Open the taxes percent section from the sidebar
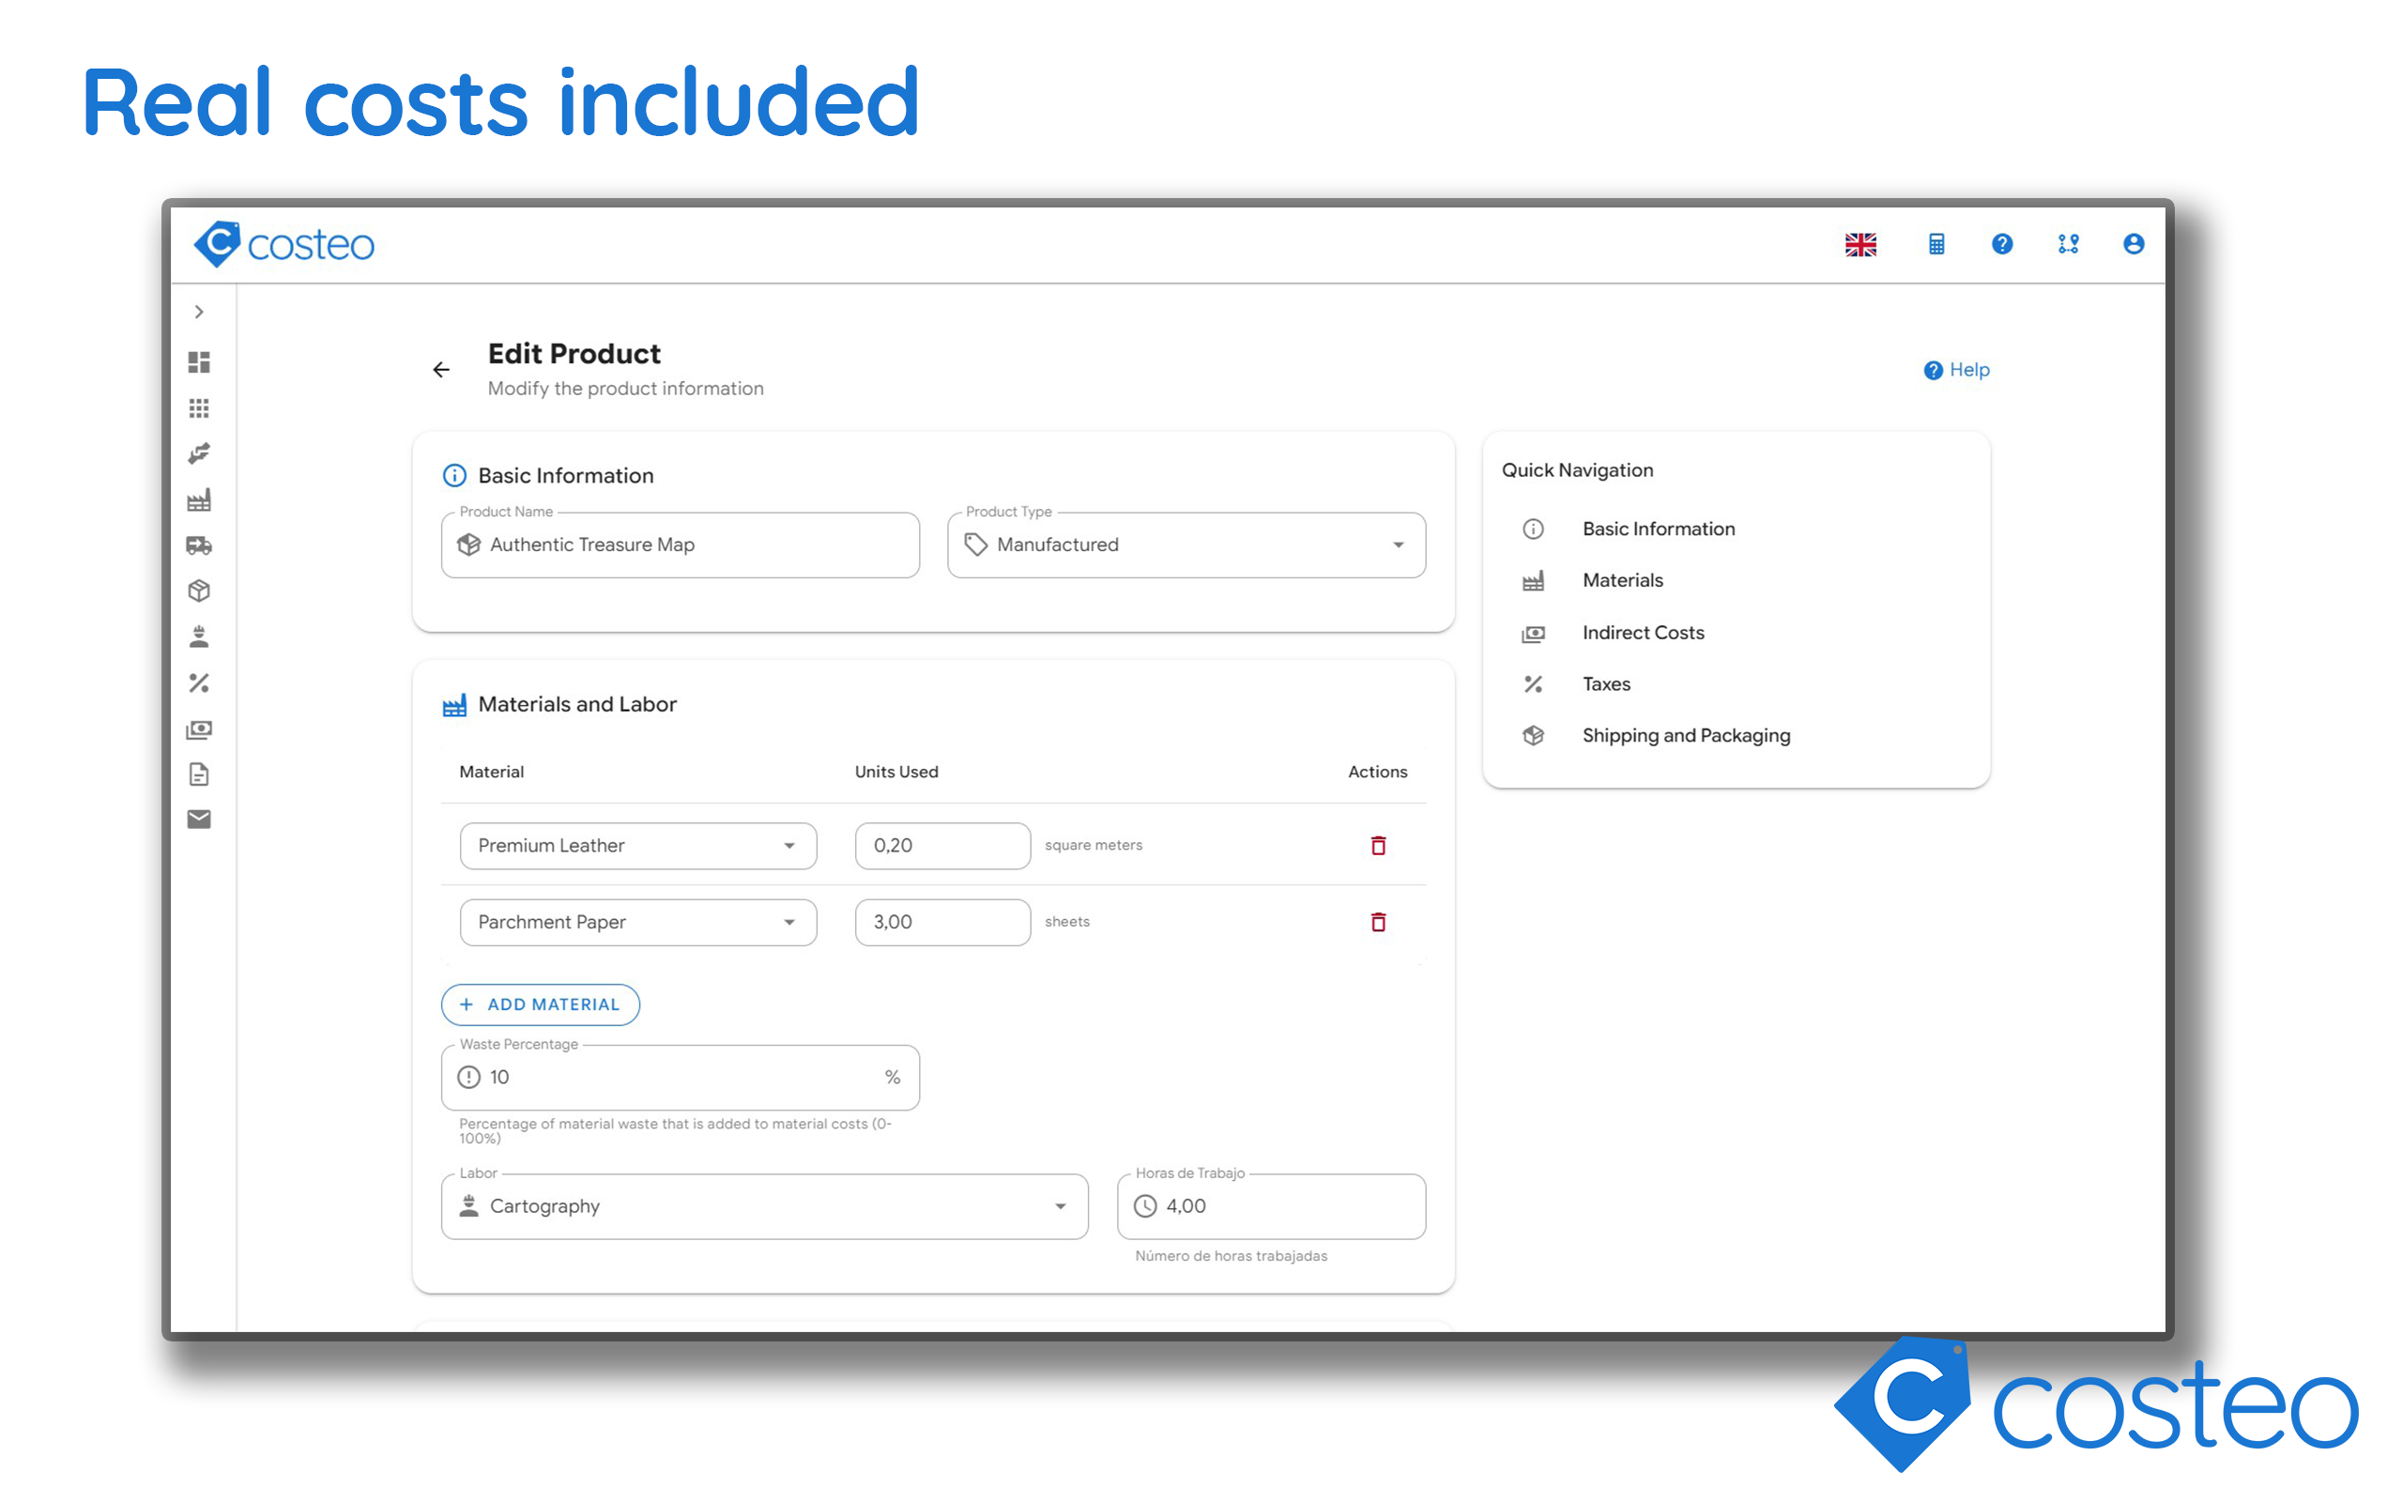The image size is (2403, 1502). [199, 682]
